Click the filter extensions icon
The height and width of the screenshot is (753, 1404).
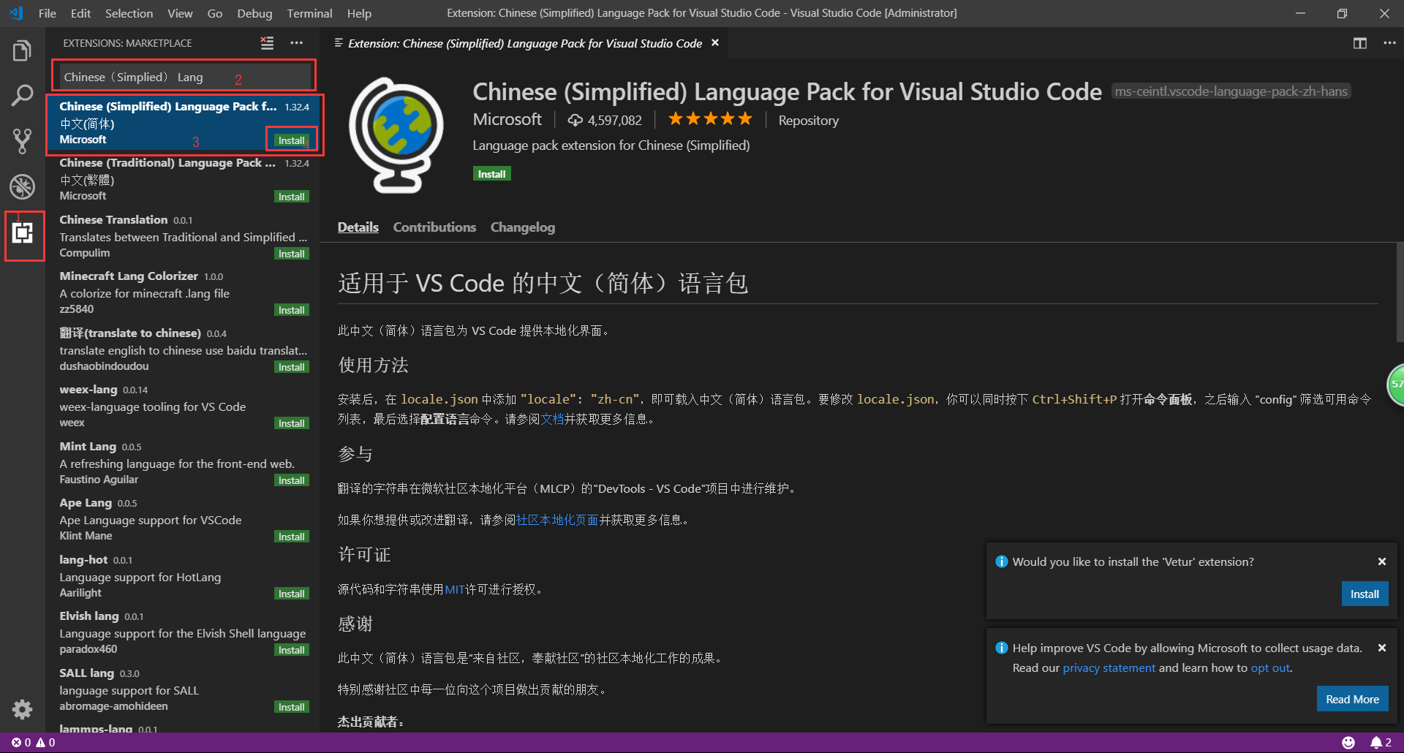267,43
